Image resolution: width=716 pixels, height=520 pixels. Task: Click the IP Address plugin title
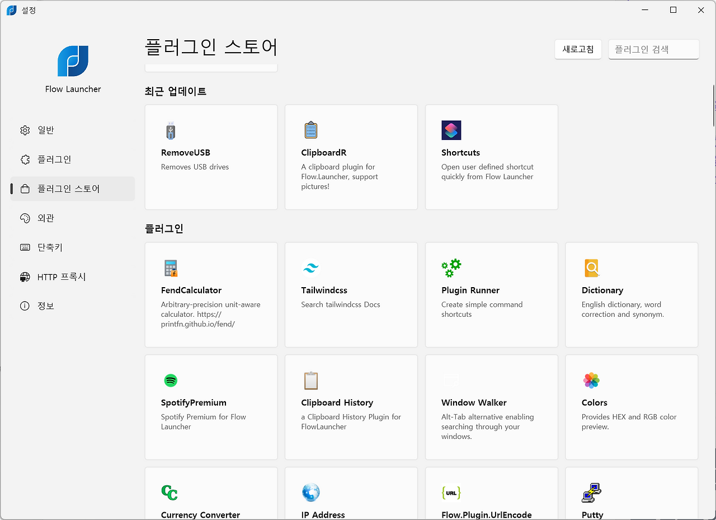coord(323,515)
